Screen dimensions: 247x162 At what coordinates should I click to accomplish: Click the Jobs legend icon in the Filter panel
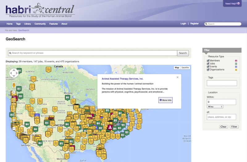[x=236, y=64]
